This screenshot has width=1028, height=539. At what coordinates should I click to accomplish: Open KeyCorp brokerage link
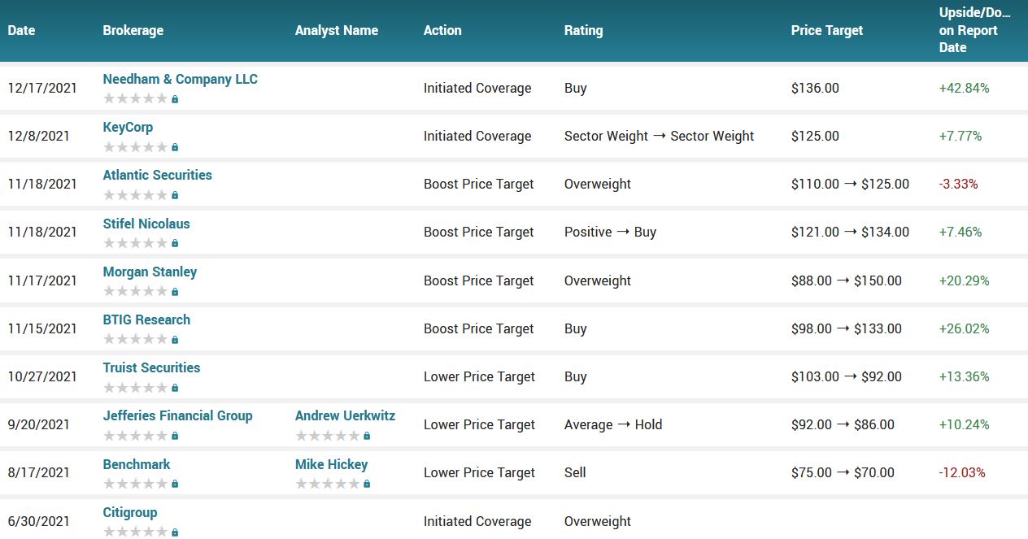coord(128,127)
